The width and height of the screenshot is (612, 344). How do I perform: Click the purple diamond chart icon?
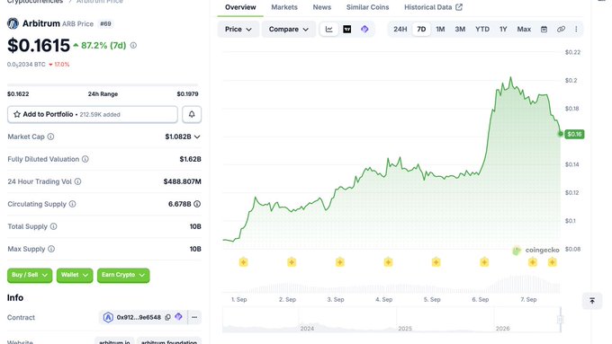(364, 30)
